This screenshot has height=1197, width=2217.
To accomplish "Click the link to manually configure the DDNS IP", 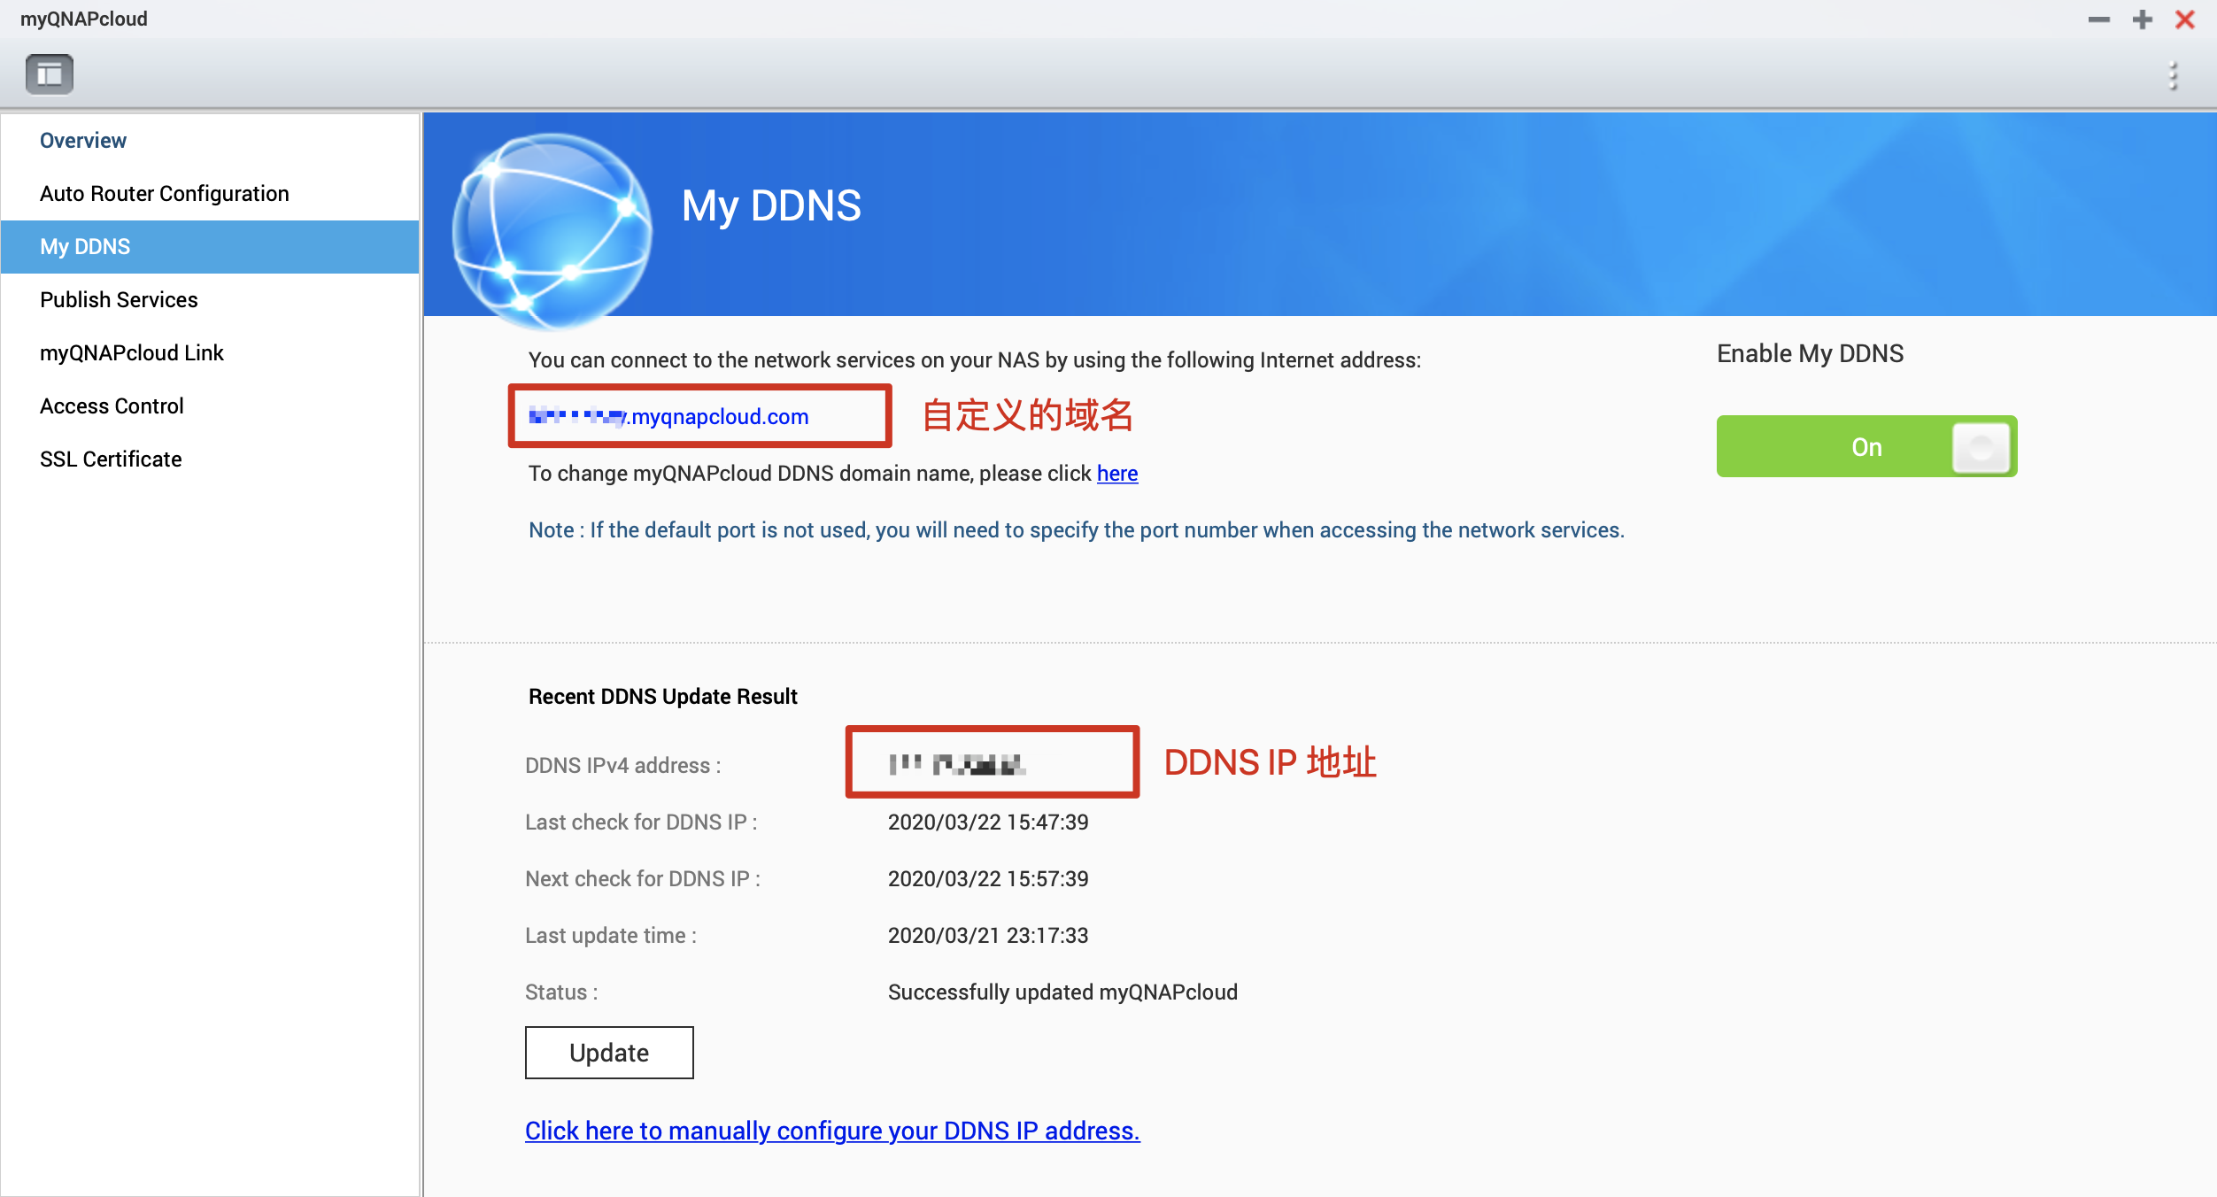I will point(832,1131).
